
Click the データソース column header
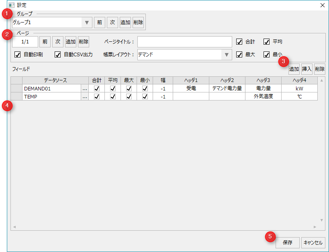50,80
